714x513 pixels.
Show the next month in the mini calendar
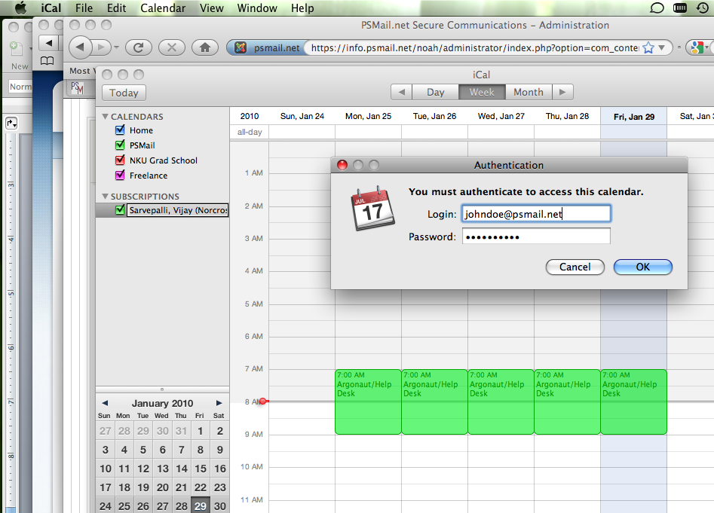[x=219, y=403]
